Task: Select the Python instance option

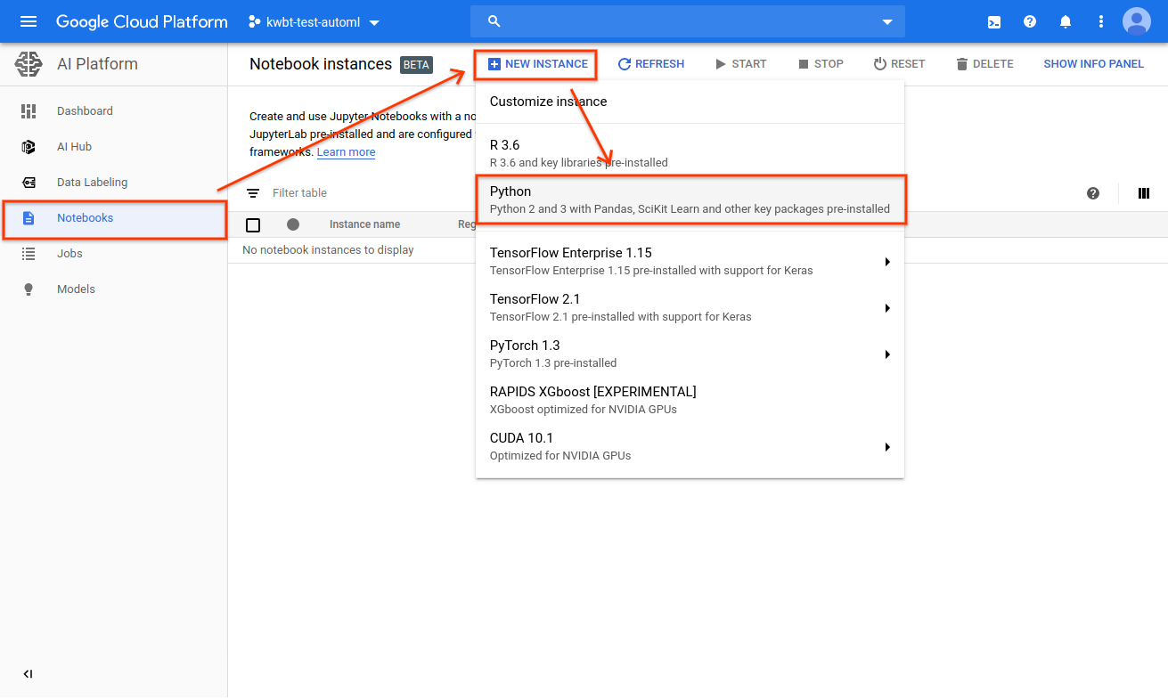Action: pyautogui.click(x=690, y=199)
